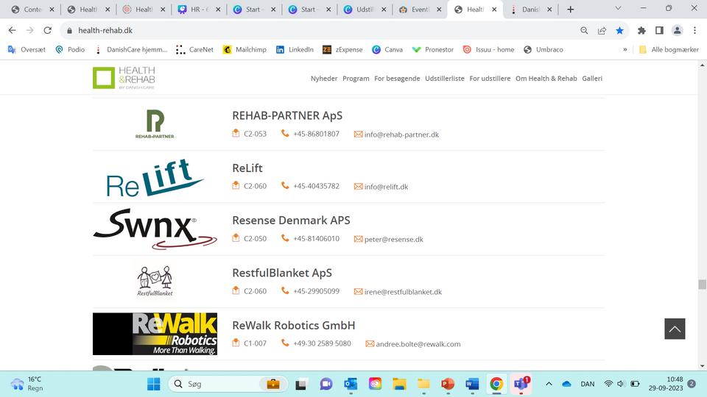Image resolution: width=707 pixels, height=397 pixels.
Task: Expand the tab search chevron
Action: coord(618,8)
